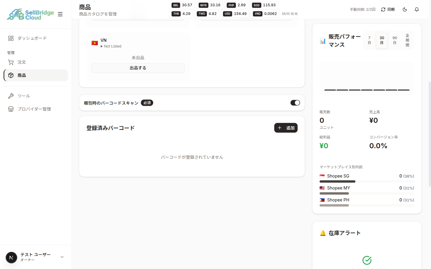This screenshot has height=269, width=431.
Task: Toggle barcode scan when packing switch
Action: pos(295,103)
